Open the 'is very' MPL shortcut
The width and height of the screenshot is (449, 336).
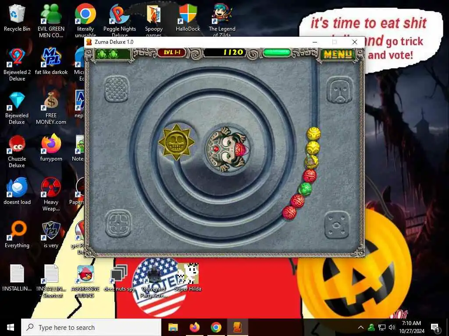click(51, 235)
